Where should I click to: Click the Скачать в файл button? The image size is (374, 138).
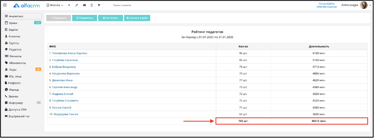(137, 18)
